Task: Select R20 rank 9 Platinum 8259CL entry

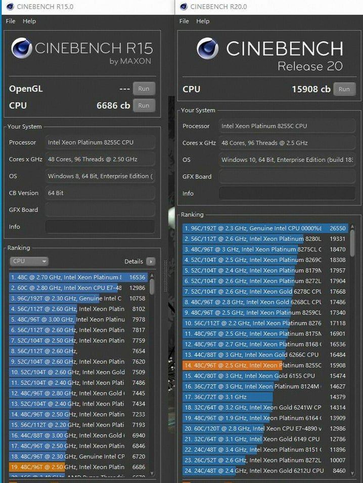Action: (265, 313)
